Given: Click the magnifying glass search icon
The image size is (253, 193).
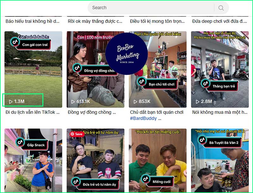Looking at the screenshot, I should 221,8.
